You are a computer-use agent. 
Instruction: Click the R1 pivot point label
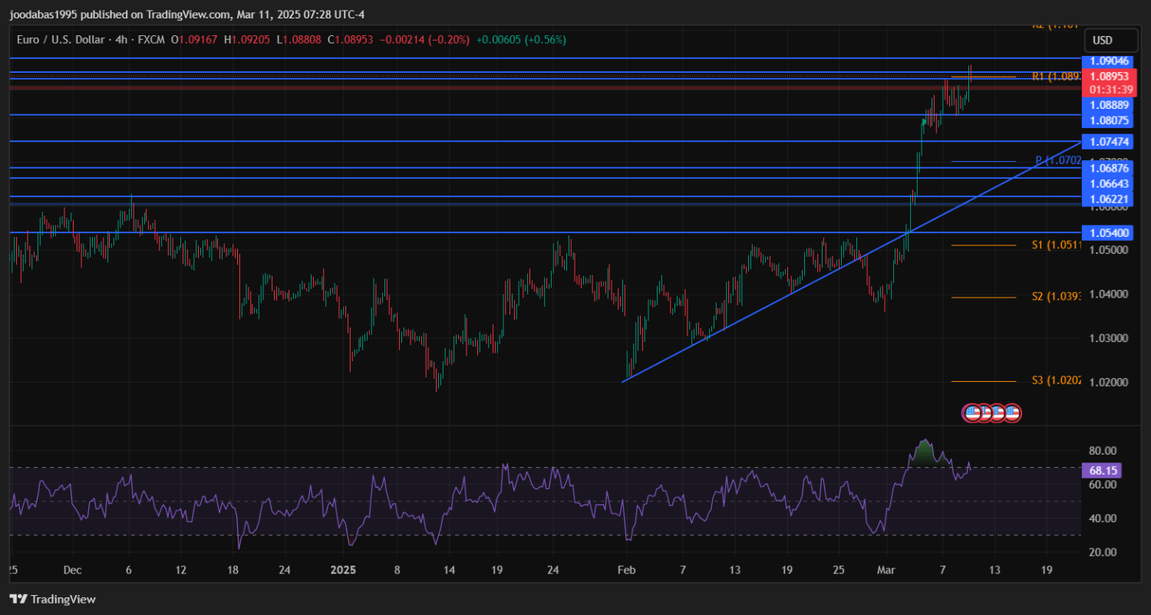[1056, 77]
